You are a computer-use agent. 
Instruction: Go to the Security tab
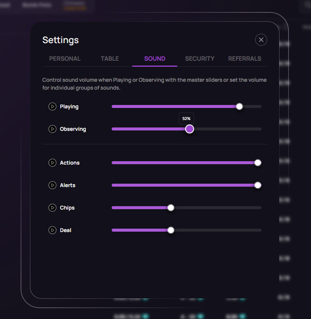[x=200, y=58]
